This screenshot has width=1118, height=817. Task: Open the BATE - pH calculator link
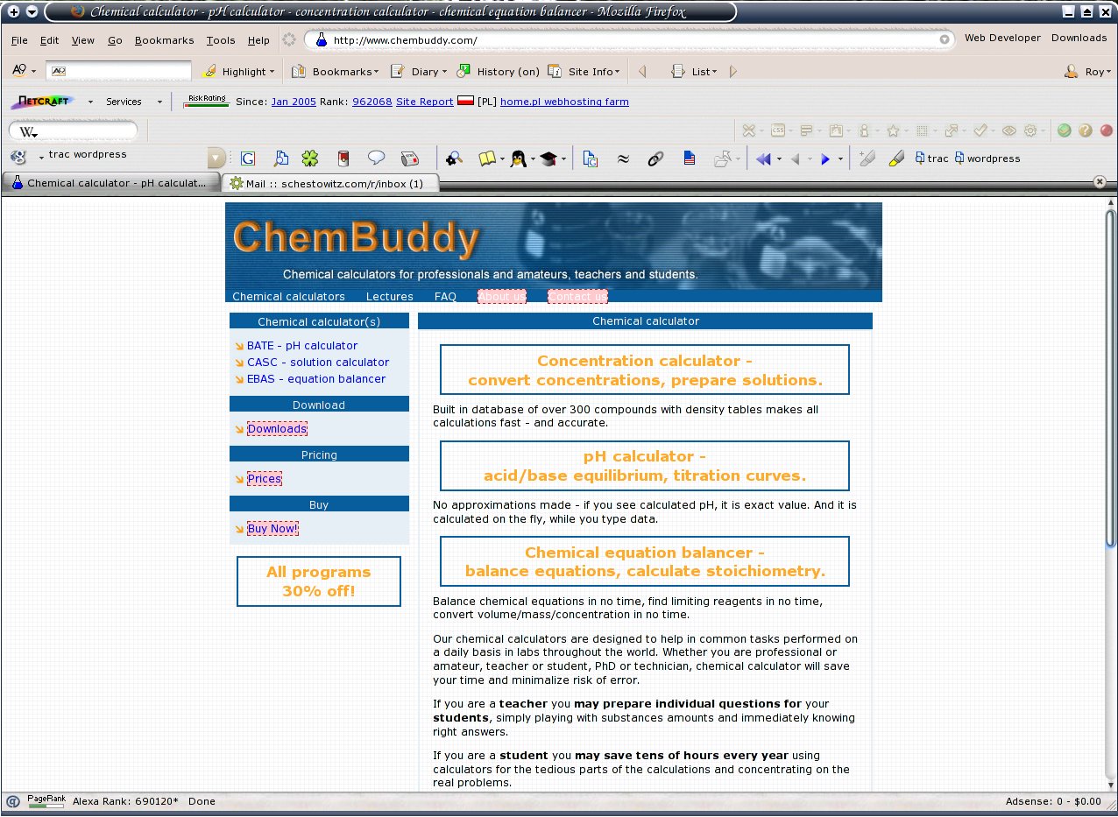pyautogui.click(x=302, y=346)
